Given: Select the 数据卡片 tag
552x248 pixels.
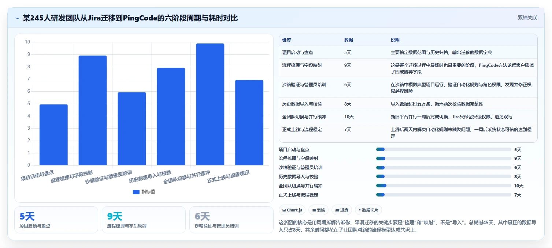Looking at the screenshot, I should click(368, 210).
